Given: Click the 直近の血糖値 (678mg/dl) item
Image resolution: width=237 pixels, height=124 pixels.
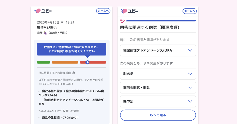Looking at the screenshot, I should click(61, 117).
